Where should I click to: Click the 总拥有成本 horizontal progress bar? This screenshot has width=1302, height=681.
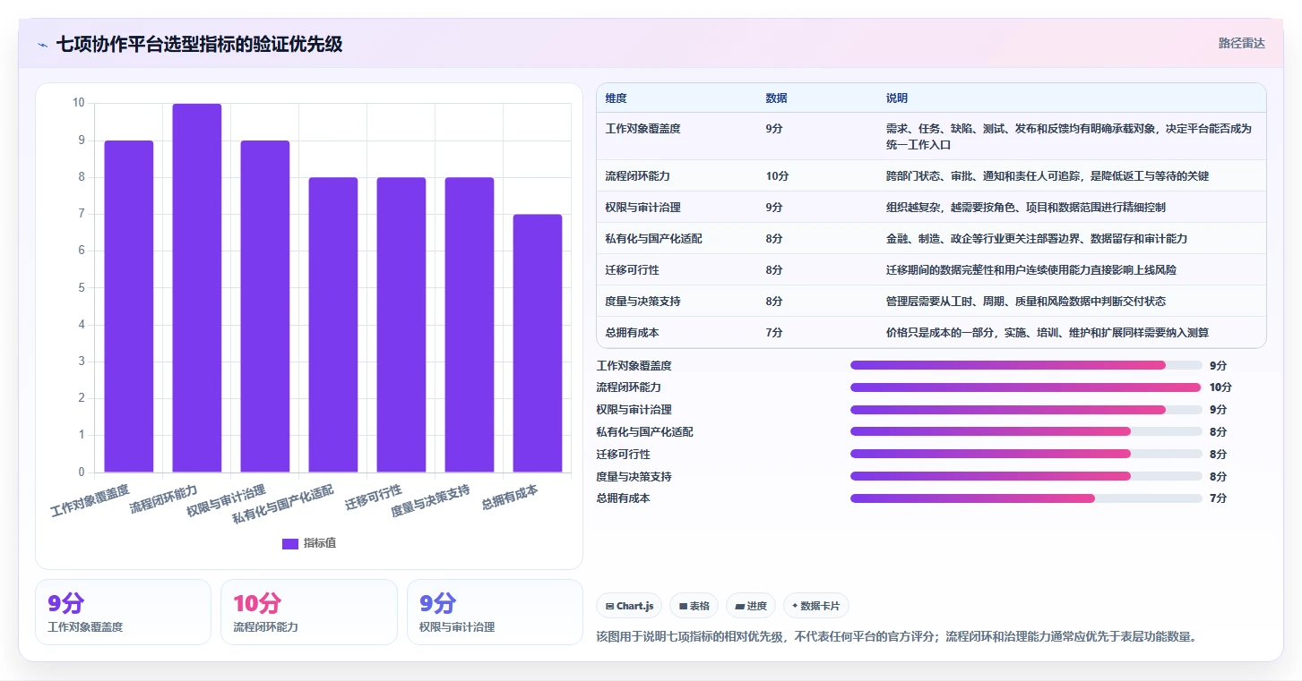[1026, 498]
